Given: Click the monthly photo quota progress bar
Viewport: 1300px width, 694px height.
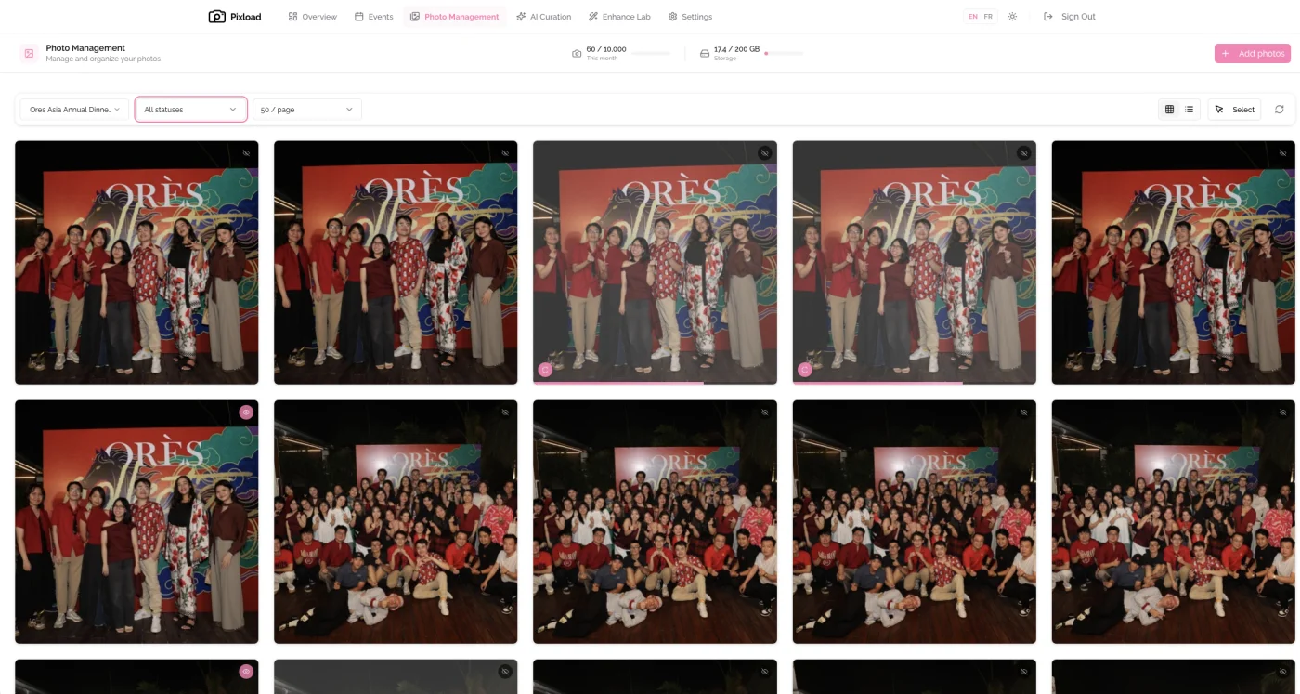Looking at the screenshot, I should click(651, 53).
